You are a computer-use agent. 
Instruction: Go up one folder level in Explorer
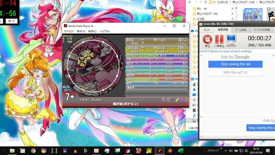[205, 2]
